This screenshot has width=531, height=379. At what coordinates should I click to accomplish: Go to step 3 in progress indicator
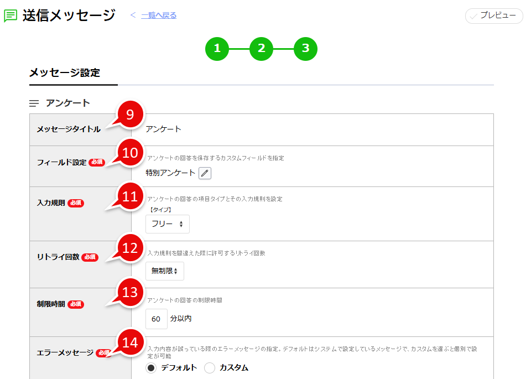(x=305, y=49)
